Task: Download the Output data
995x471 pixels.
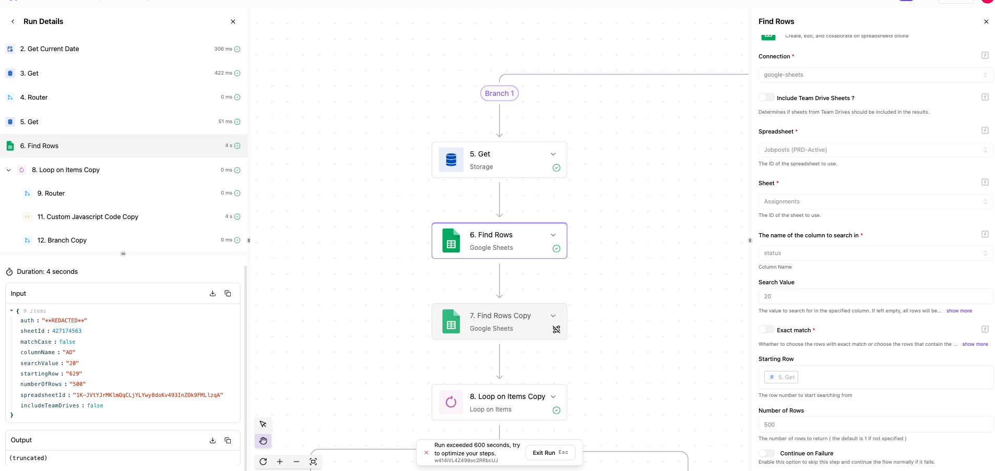Action: (212, 440)
